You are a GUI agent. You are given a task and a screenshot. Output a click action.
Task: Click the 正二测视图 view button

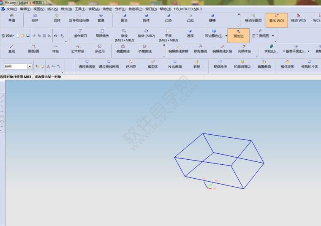260,33
